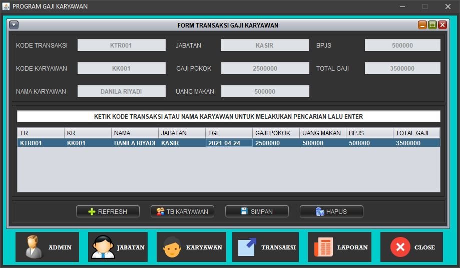Minimize the Form Transaksi internal frame
The height and width of the screenshot is (268, 460).
pos(422,25)
